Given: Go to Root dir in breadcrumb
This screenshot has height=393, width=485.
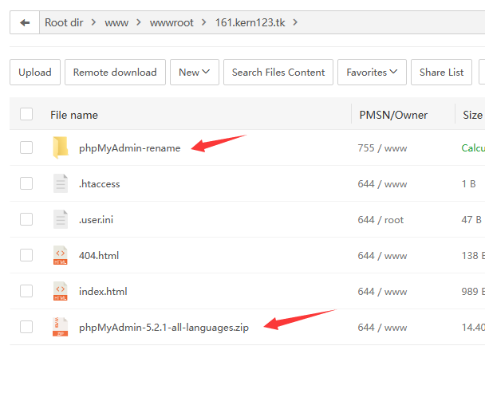Looking at the screenshot, I should 64,22.
